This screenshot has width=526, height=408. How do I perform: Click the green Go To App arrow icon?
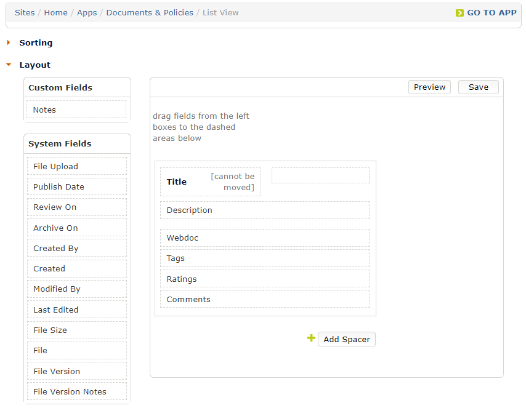(459, 13)
